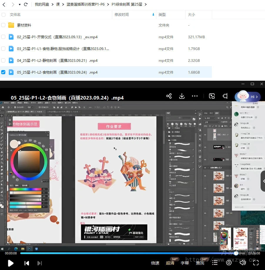Image resolution: width=265 pixels, height=270 pixels.
Task: Open the three-dots more options menu
Action: pyautogui.click(x=195, y=96)
